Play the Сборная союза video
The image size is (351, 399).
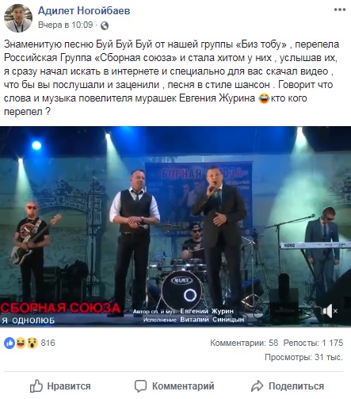[175, 227]
